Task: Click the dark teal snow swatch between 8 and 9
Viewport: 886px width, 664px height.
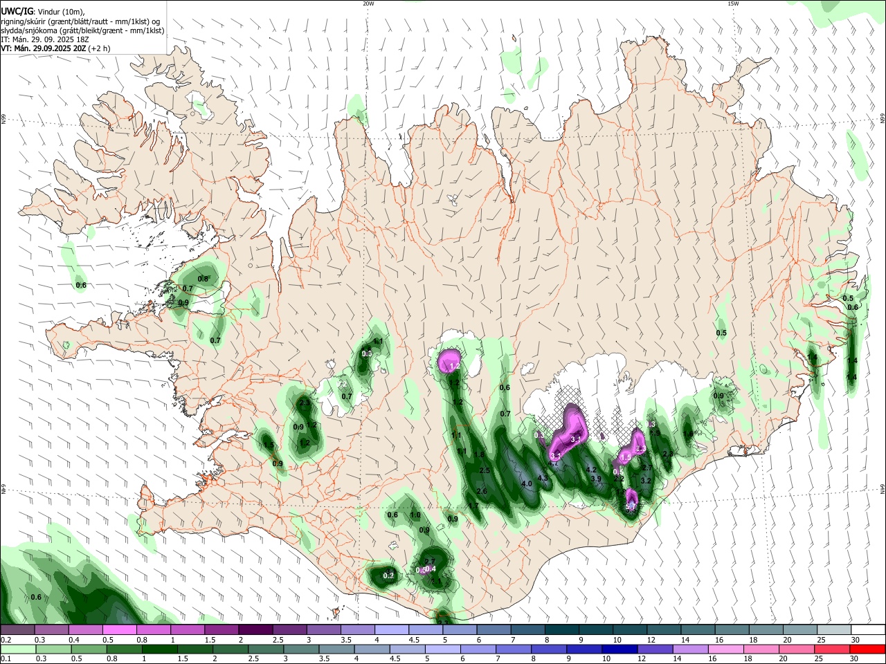Action: (x=561, y=629)
